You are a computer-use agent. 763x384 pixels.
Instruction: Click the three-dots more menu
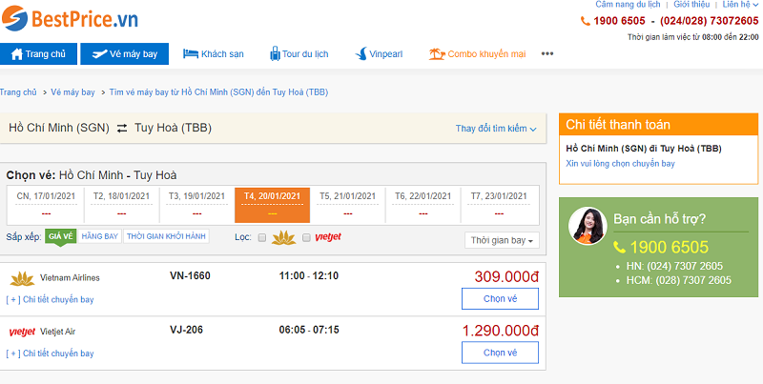pyautogui.click(x=547, y=54)
